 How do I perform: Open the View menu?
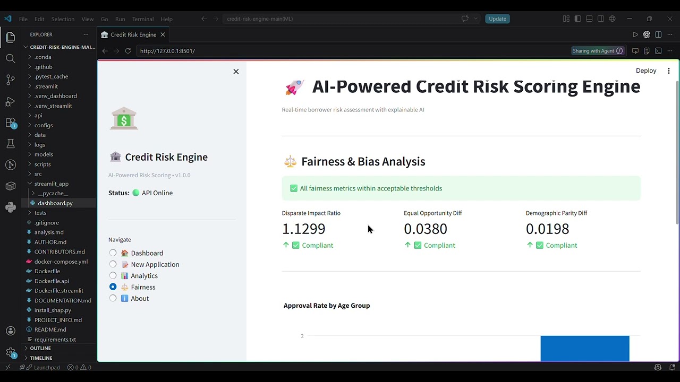coord(88,19)
